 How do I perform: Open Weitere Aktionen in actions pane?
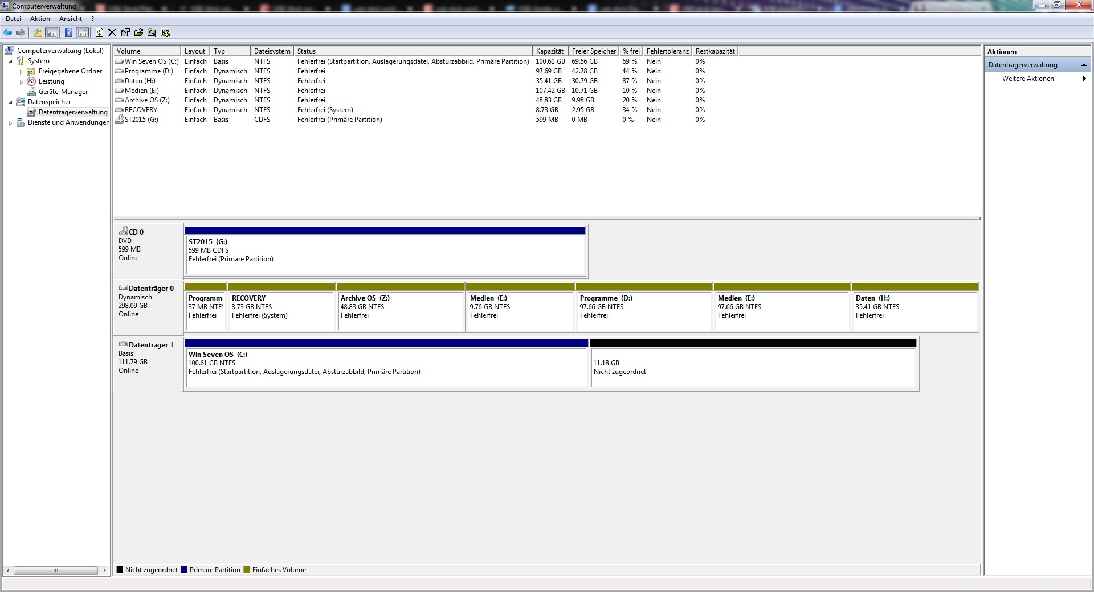[1028, 79]
